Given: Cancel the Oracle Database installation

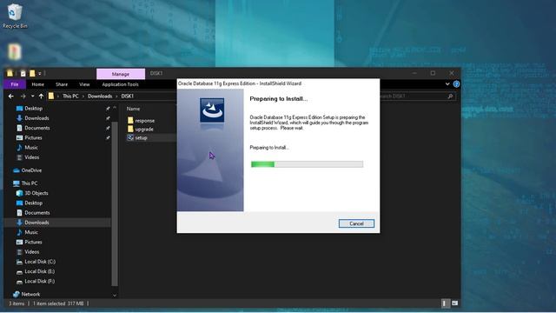Looking at the screenshot, I should [x=356, y=223].
